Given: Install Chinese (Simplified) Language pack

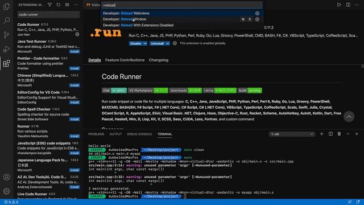Looking at the screenshot, I should tap(75, 85).
